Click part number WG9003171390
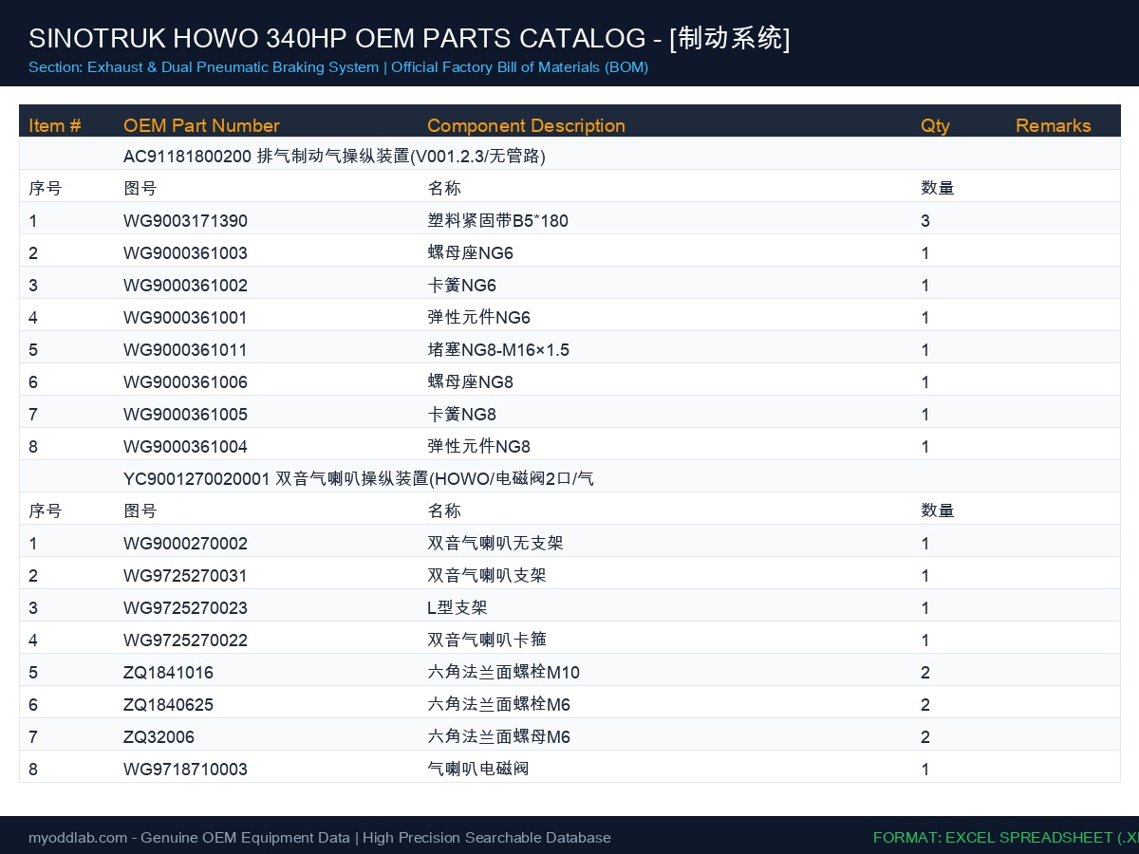The width and height of the screenshot is (1139, 854). (x=185, y=221)
